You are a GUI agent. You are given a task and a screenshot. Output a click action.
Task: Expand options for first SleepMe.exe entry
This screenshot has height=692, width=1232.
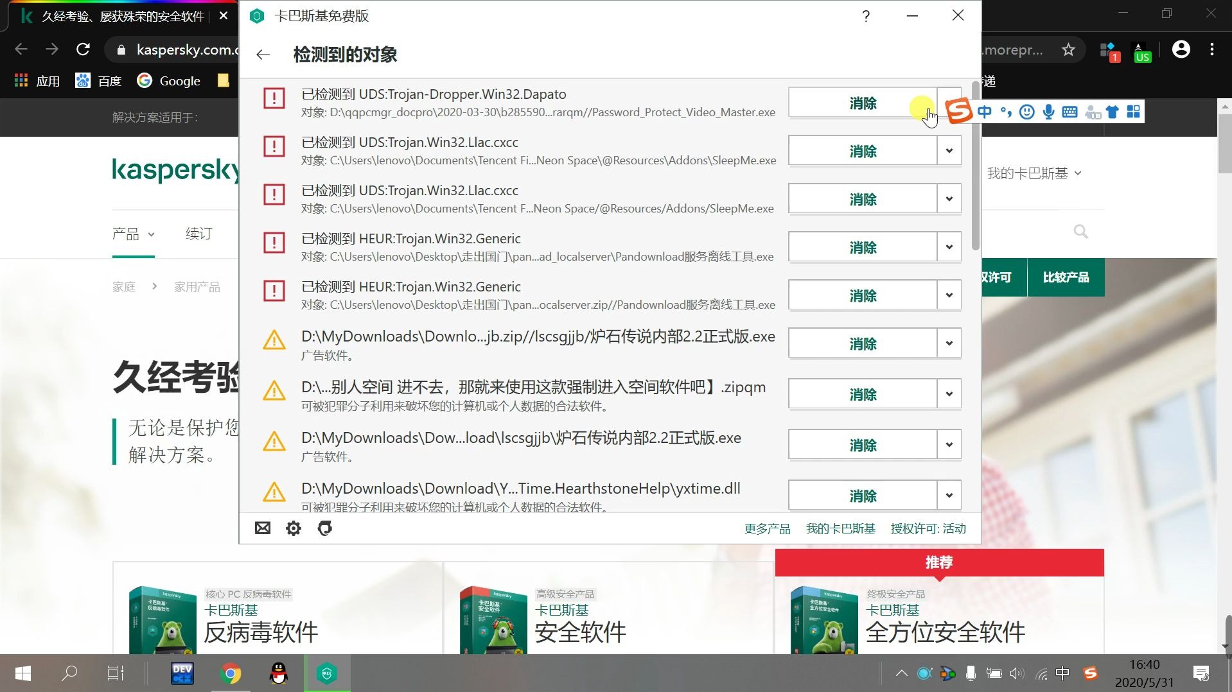pyautogui.click(x=949, y=151)
